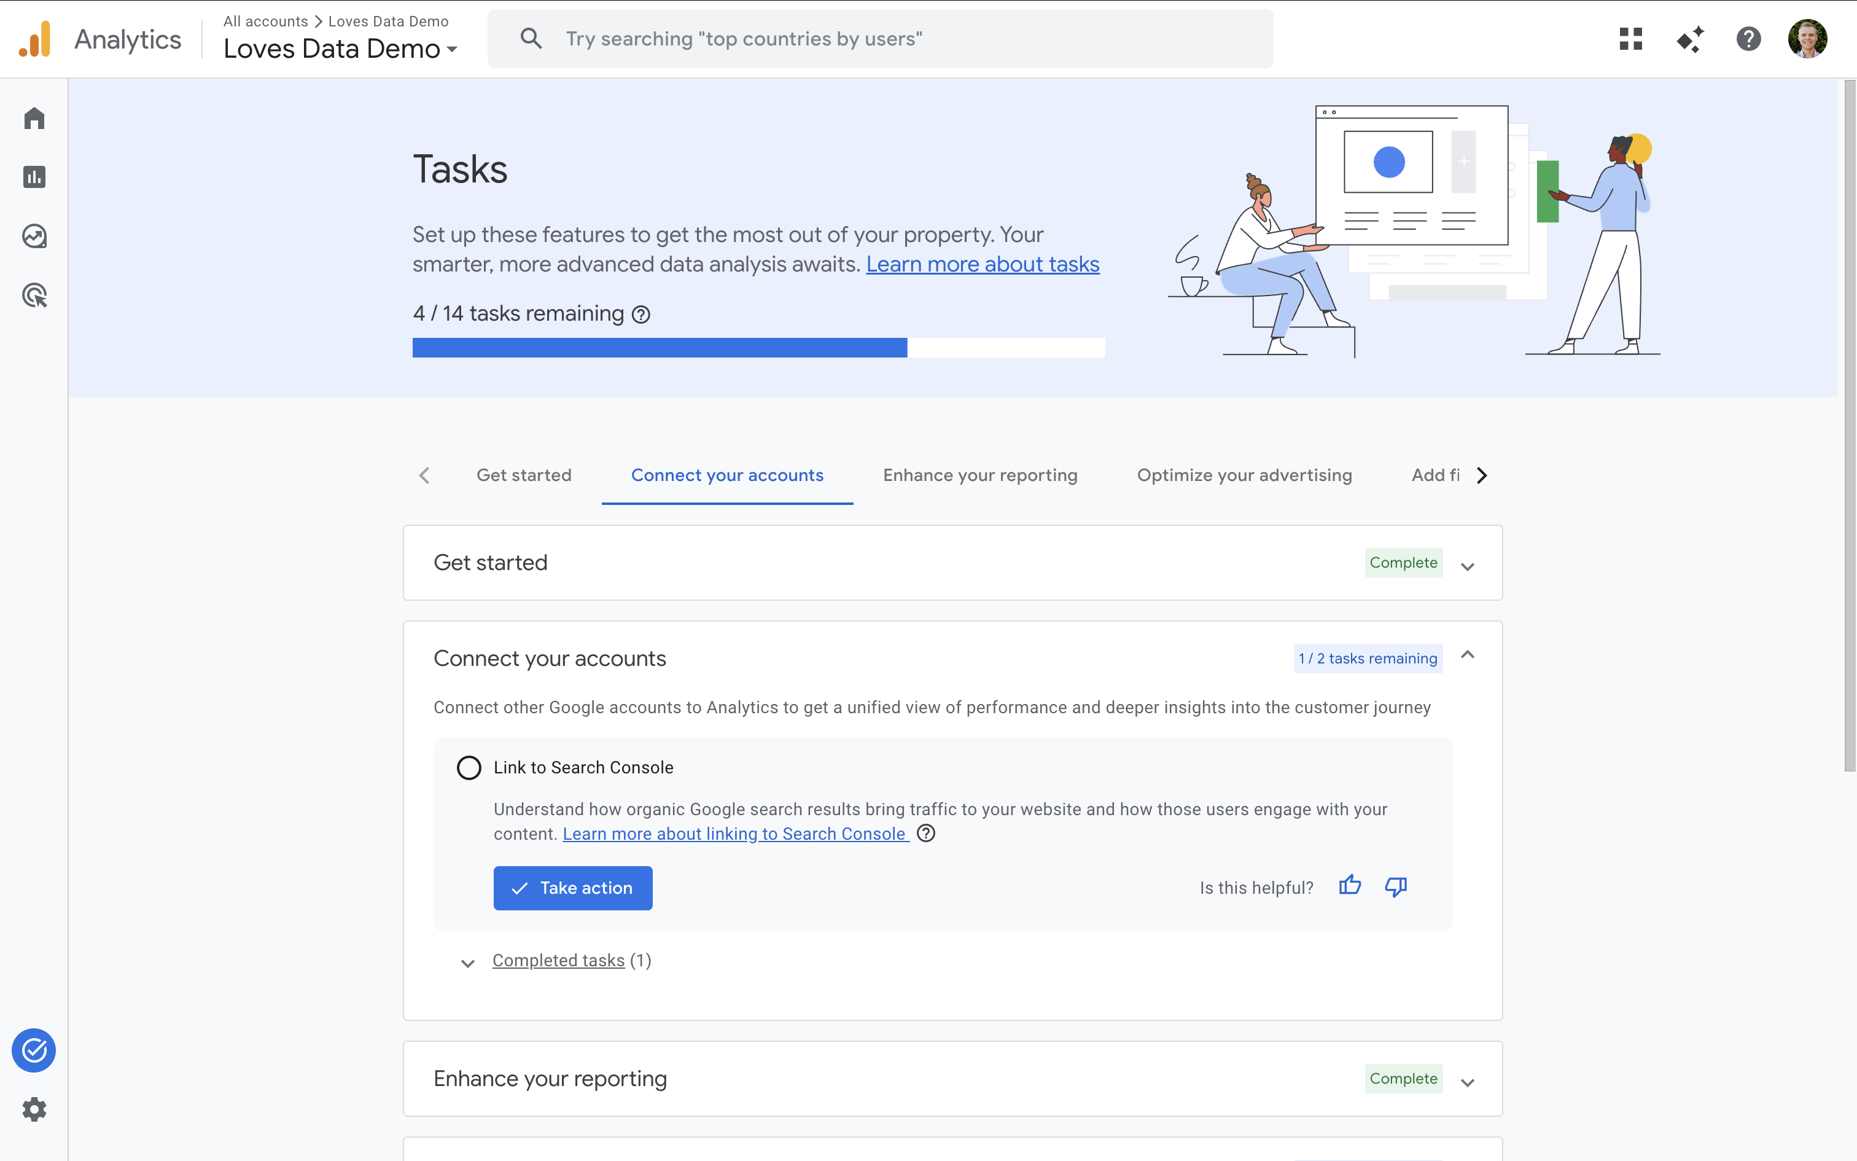The height and width of the screenshot is (1161, 1857).
Task: Give thumbs down feedback
Action: tap(1396, 886)
